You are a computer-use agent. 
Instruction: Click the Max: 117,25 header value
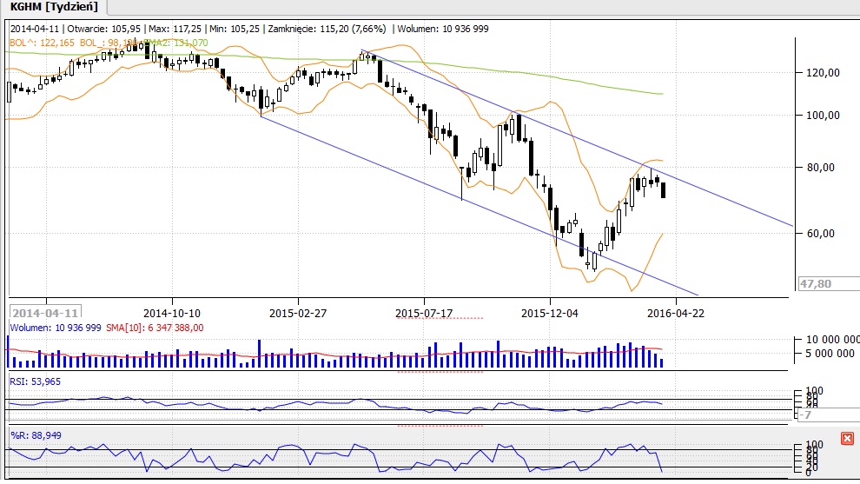175,29
